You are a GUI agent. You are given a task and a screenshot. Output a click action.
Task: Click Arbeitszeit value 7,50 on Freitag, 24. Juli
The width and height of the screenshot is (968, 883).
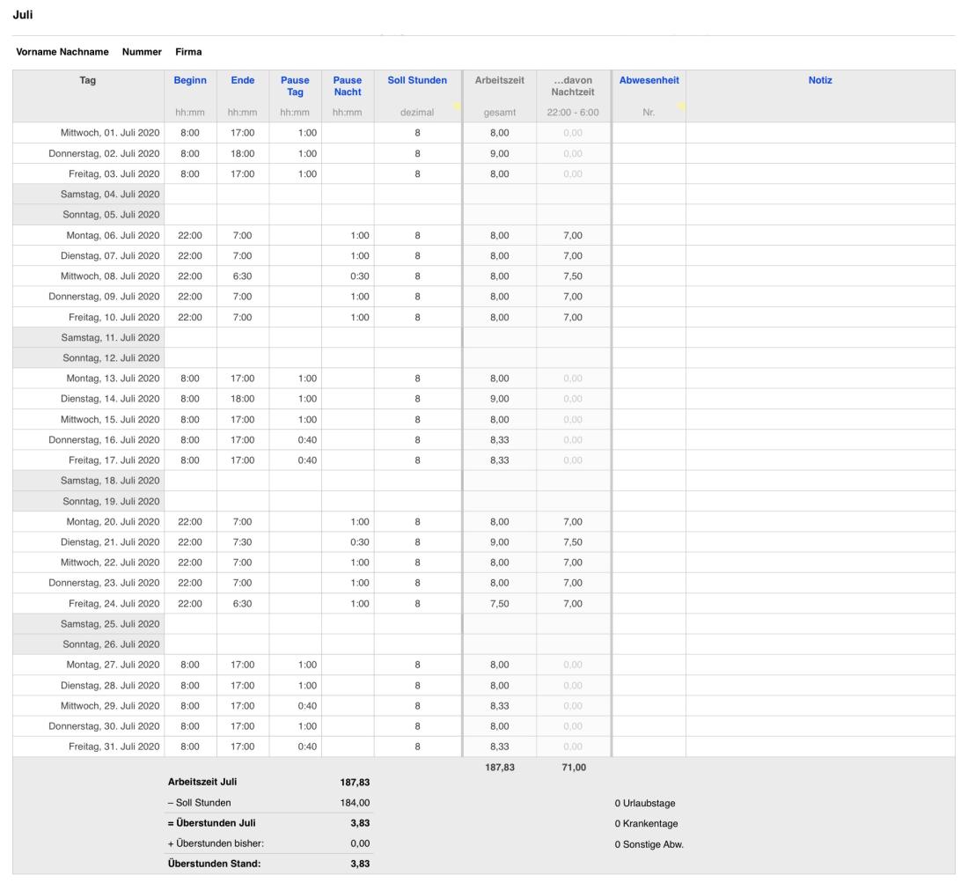tap(499, 603)
